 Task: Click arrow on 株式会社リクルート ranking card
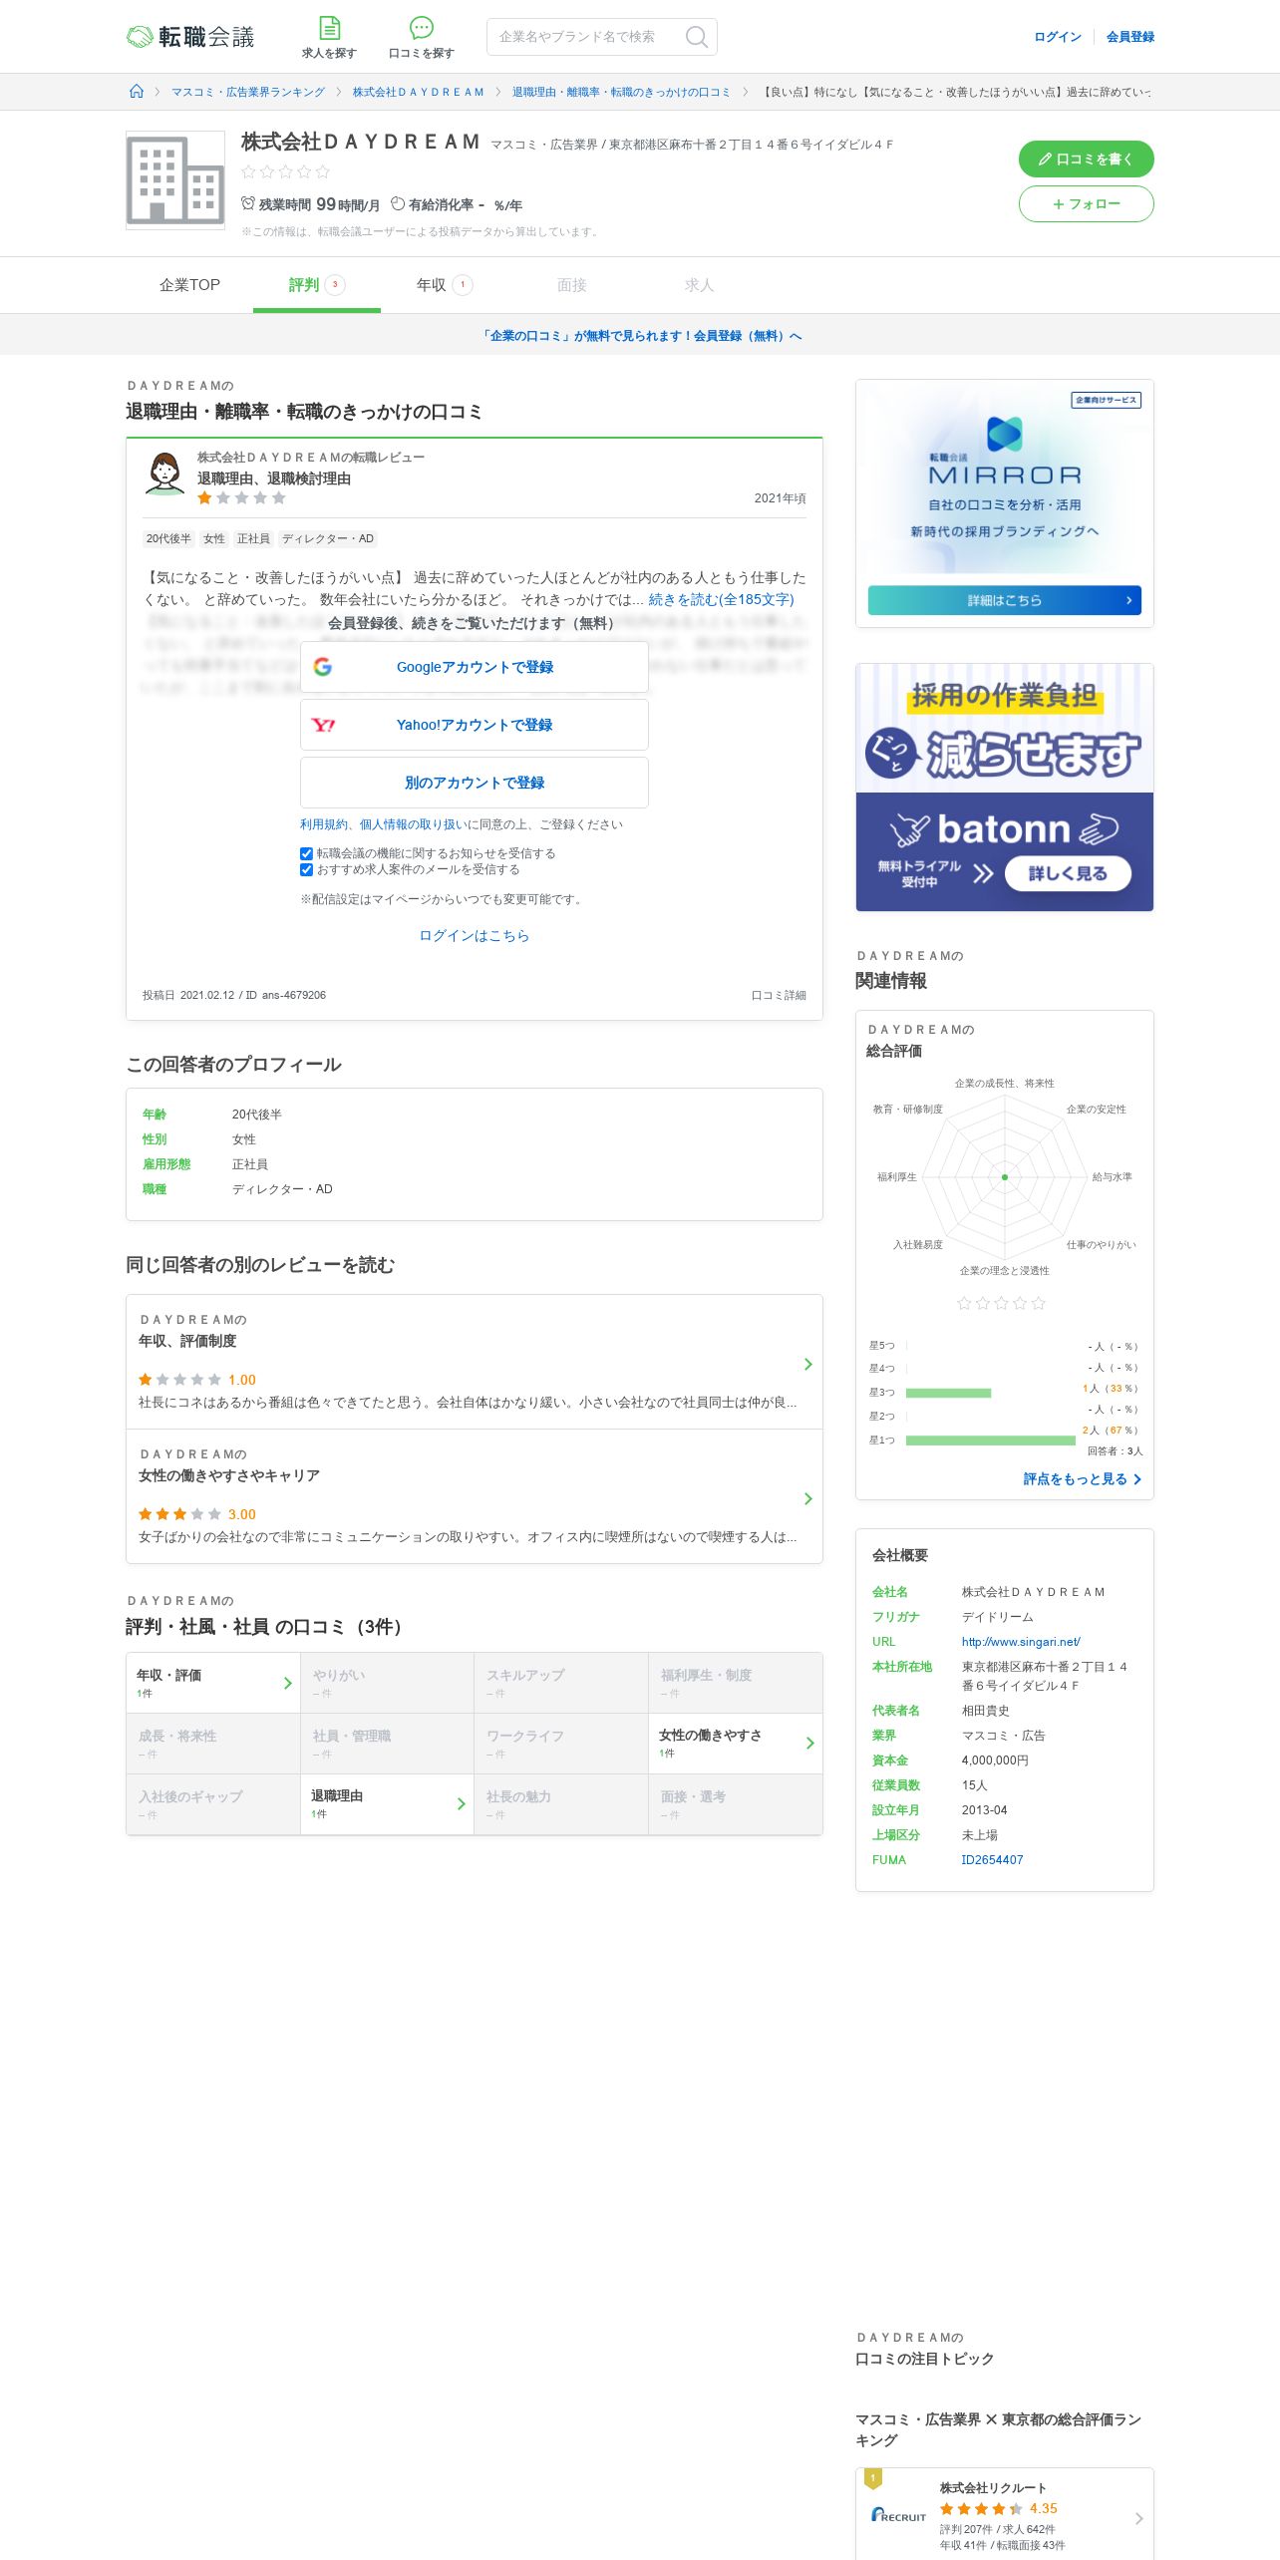pos(1138,2518)
